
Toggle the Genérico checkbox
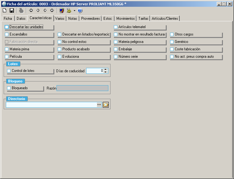click(x=172, y=42)
